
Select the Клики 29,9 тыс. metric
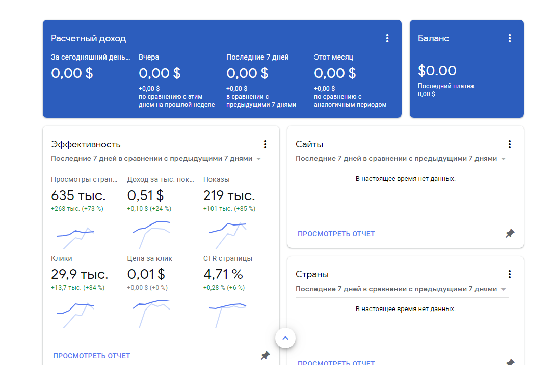(x=80, y=274)
